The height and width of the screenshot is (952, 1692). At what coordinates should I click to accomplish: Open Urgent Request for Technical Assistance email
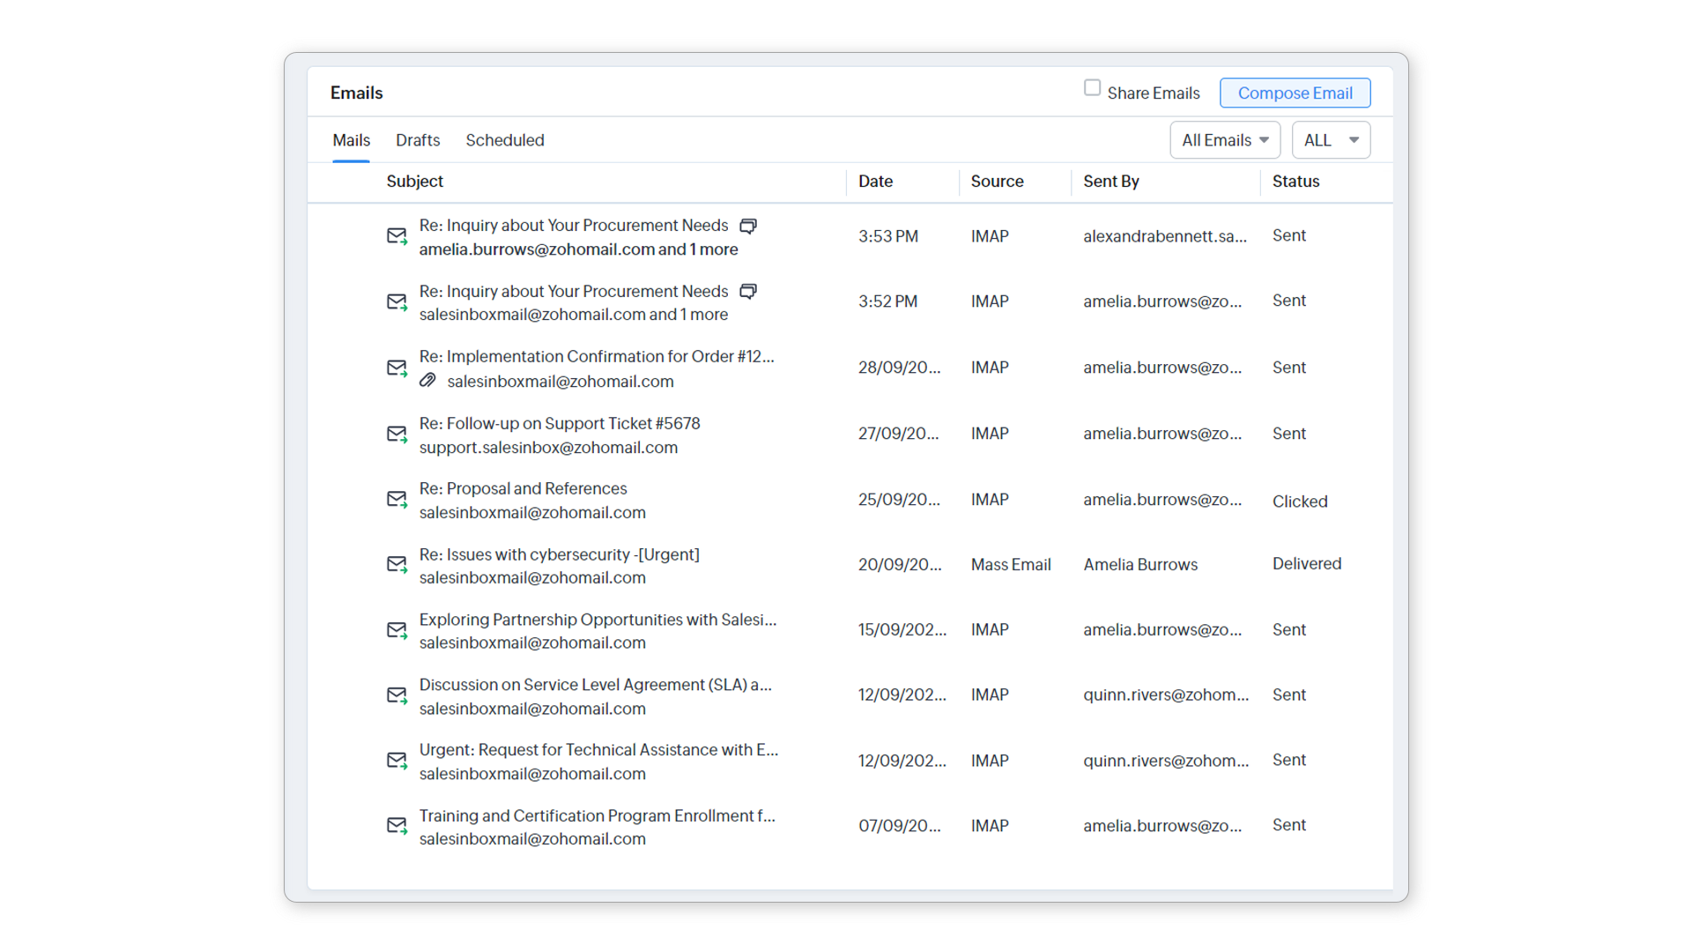coord(598,750)
